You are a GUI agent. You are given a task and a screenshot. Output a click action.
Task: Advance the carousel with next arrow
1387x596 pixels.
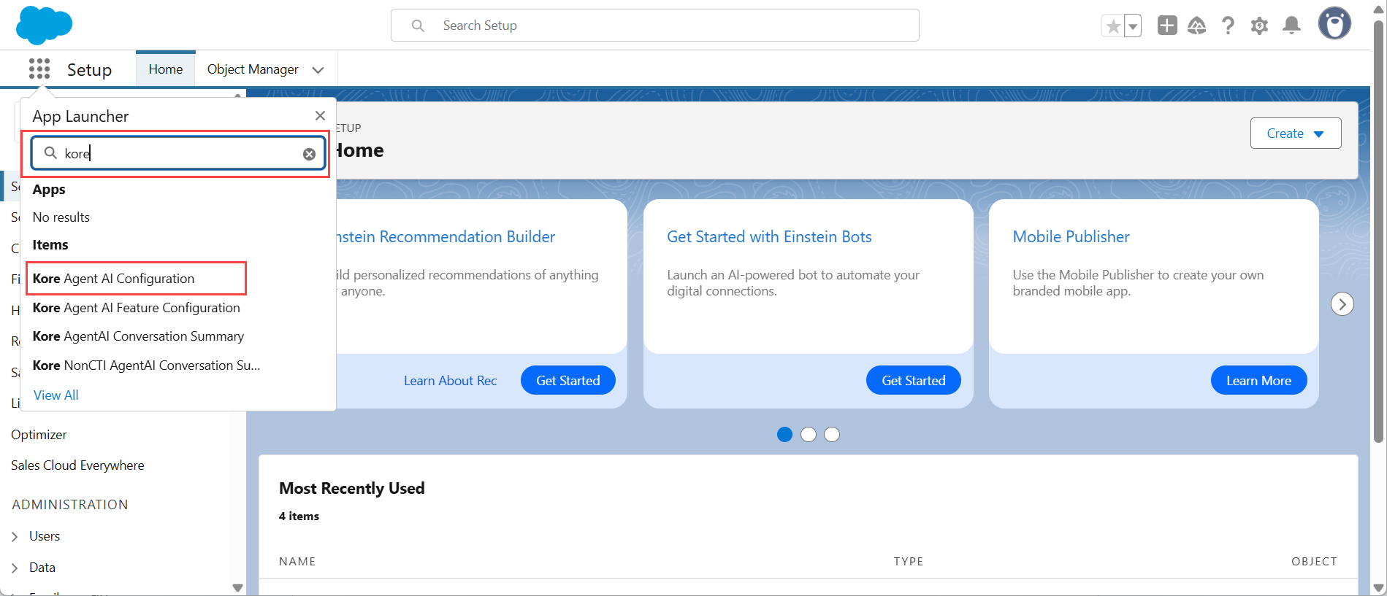1342,303
